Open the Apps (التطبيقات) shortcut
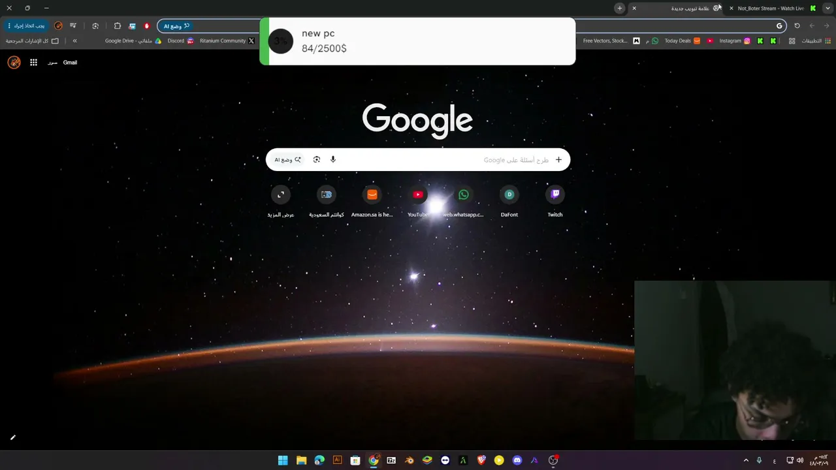The height and width of the screenshot is (470, 836). click(x=816, y=40)
